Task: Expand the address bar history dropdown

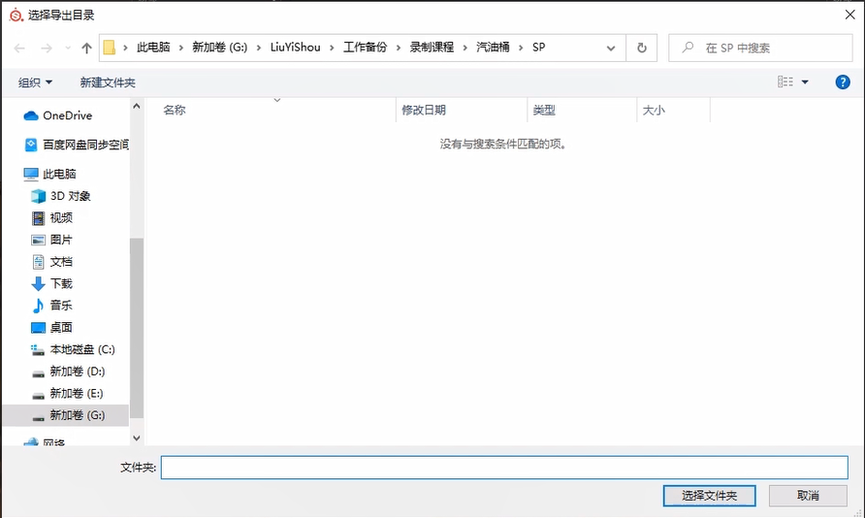Action: [x=611, y=48]
